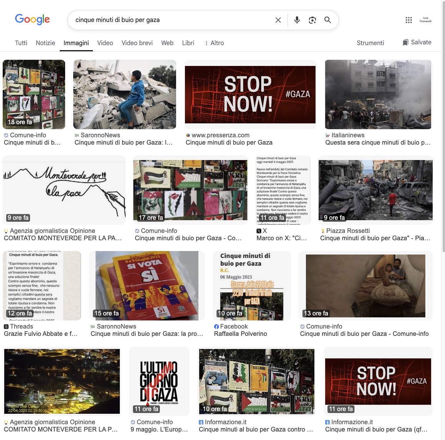Clear the search query with the X icon
The image size is (445, 440).
click(x=278, y=20)
